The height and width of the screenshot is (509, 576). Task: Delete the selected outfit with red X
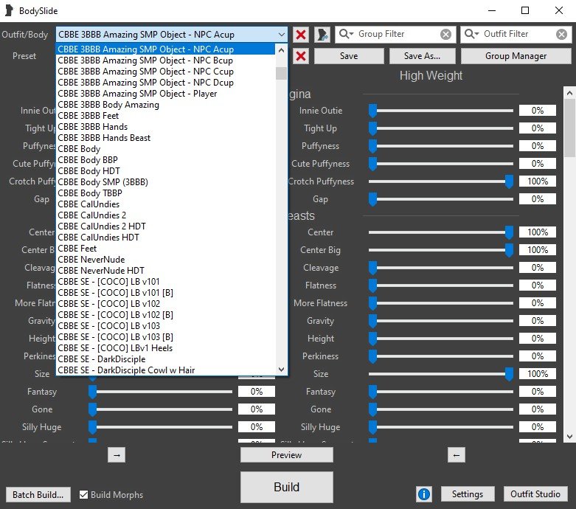(x=301, y=35)
